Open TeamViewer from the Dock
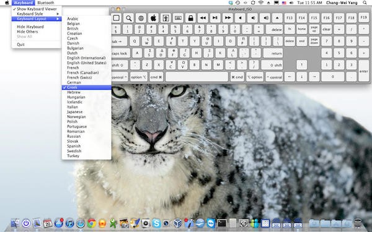372x232 pixels. [x=211, y=223]
